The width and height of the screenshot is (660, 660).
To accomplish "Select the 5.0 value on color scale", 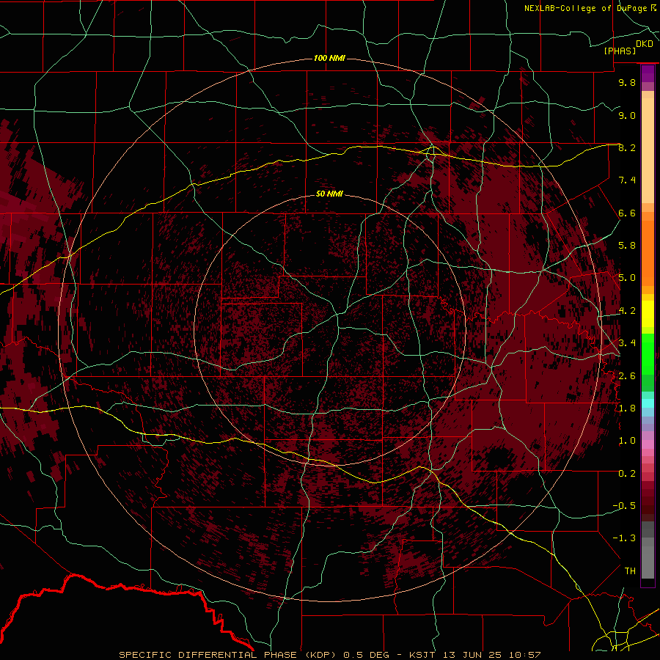I will click(627, 278).
